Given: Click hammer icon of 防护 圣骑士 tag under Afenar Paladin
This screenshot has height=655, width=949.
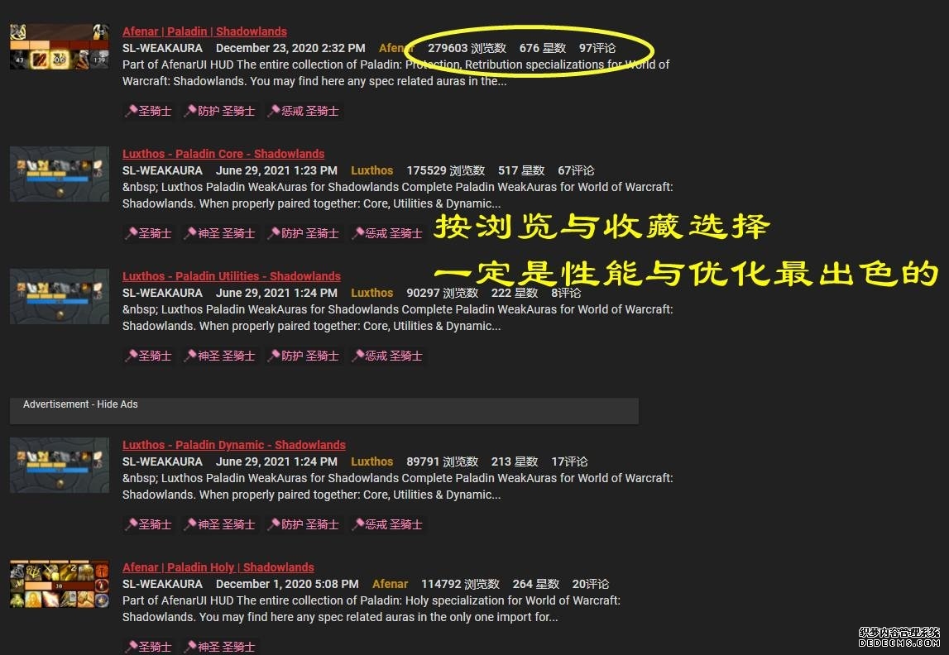Looking at the screenshot, I should [190, 111].
